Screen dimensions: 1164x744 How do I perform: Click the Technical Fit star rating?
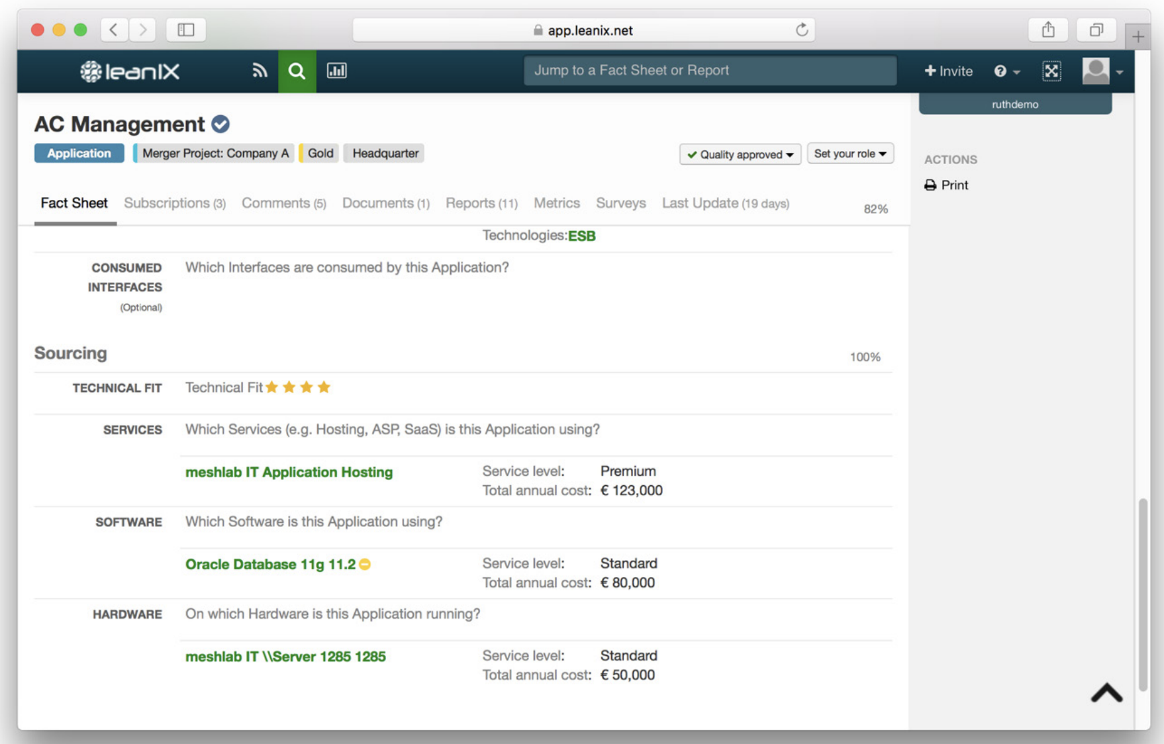(298, 387)
